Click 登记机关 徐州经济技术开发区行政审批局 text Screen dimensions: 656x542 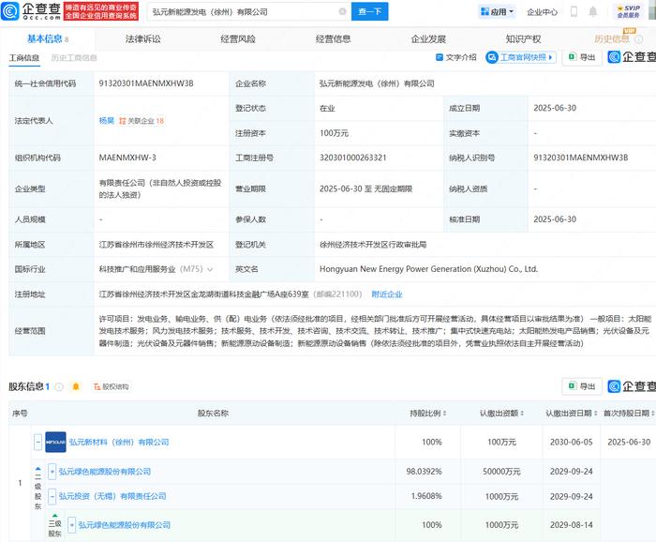[373, 245]
